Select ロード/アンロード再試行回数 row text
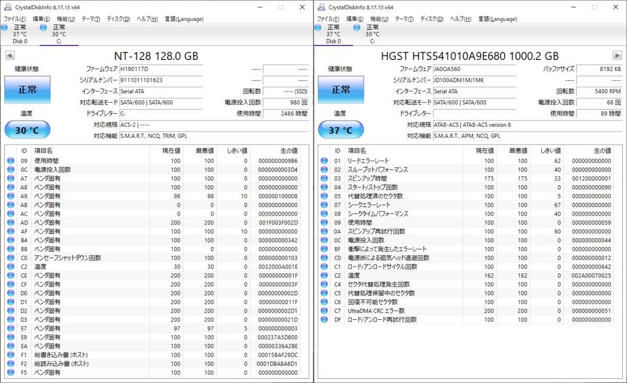Screen dimensions: 627x383 tap(383, 319)
